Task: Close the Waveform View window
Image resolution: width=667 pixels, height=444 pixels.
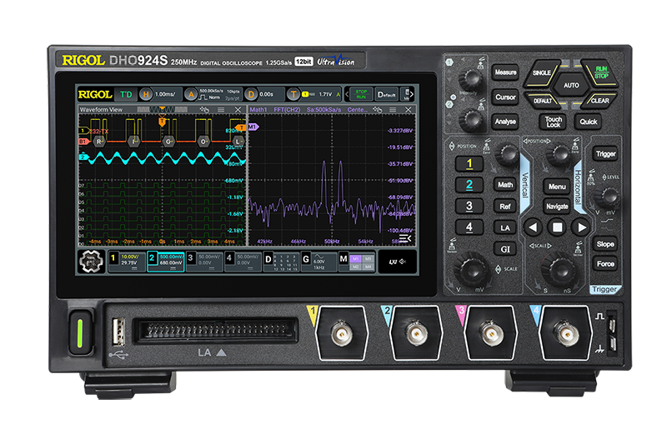Action: pos(237,110)
